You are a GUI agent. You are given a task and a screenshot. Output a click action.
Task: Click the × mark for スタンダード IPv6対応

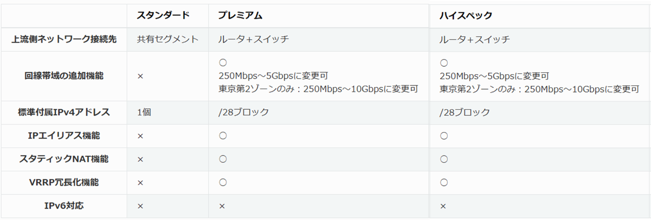click(x=140, y=206)
